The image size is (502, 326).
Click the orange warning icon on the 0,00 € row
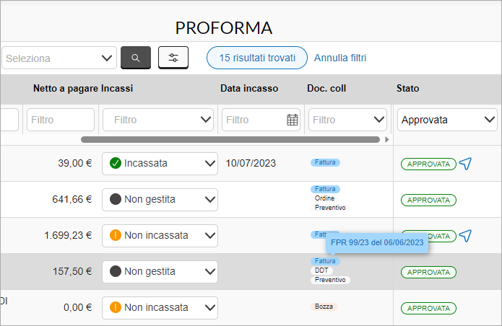(x=116, y=307)
